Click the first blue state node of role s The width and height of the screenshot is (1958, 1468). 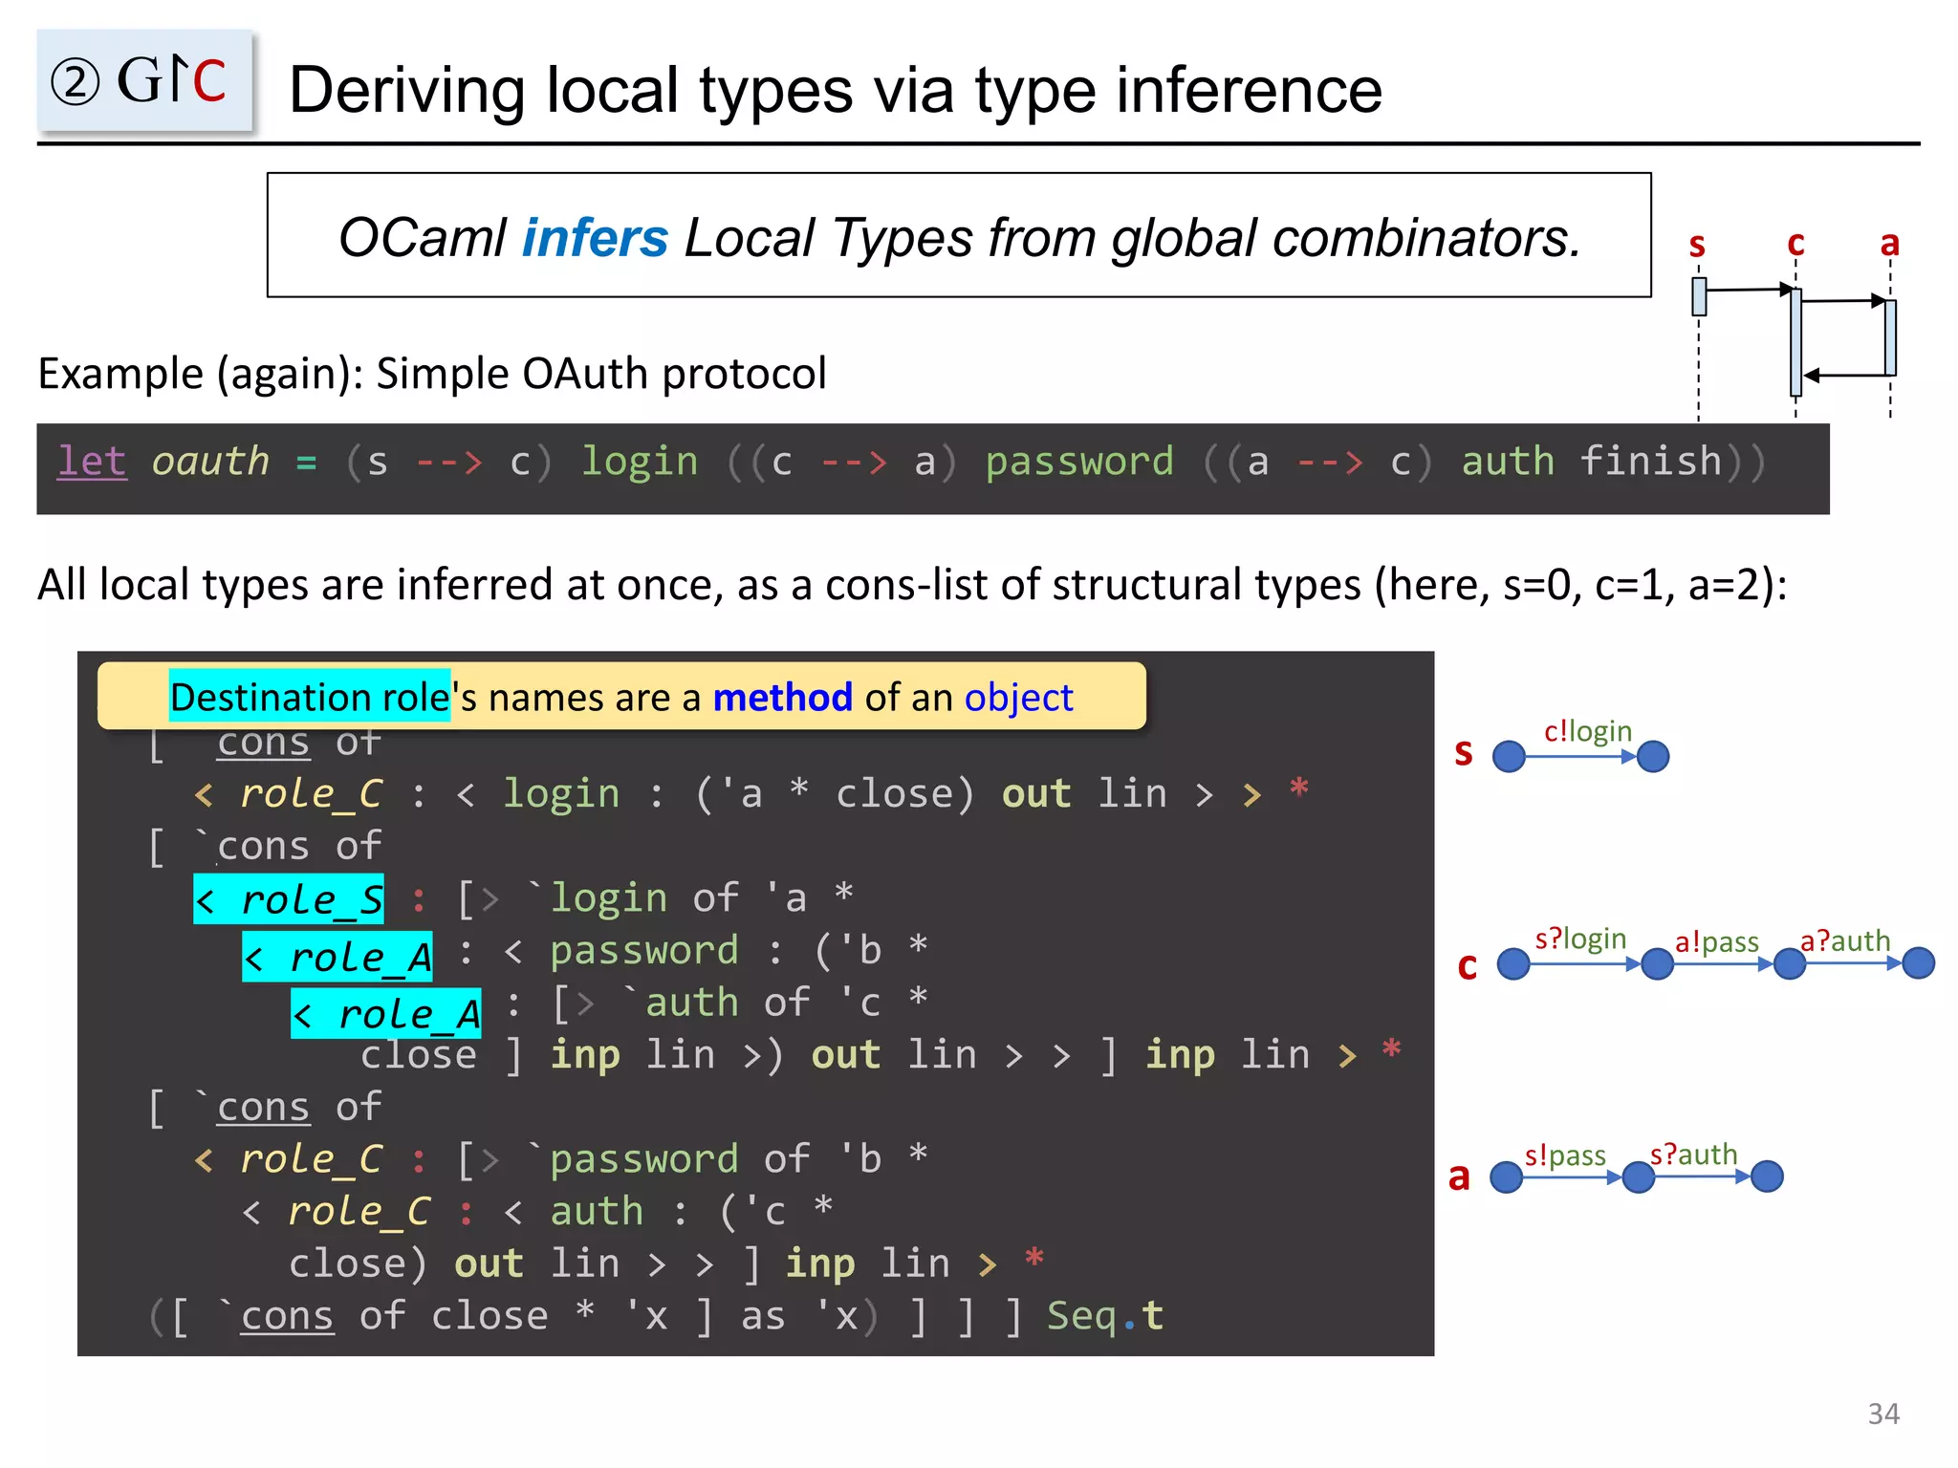click(1510, 756)
